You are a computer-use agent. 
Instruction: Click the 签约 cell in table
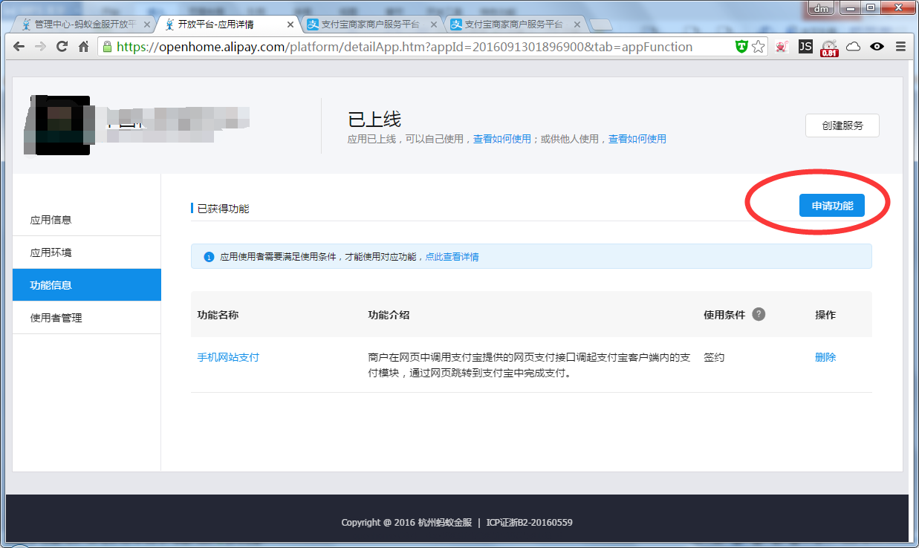714,357
